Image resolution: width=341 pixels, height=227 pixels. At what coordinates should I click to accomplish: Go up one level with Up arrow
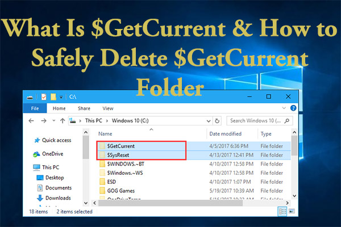pyautogui.click(x=63, y=121)
